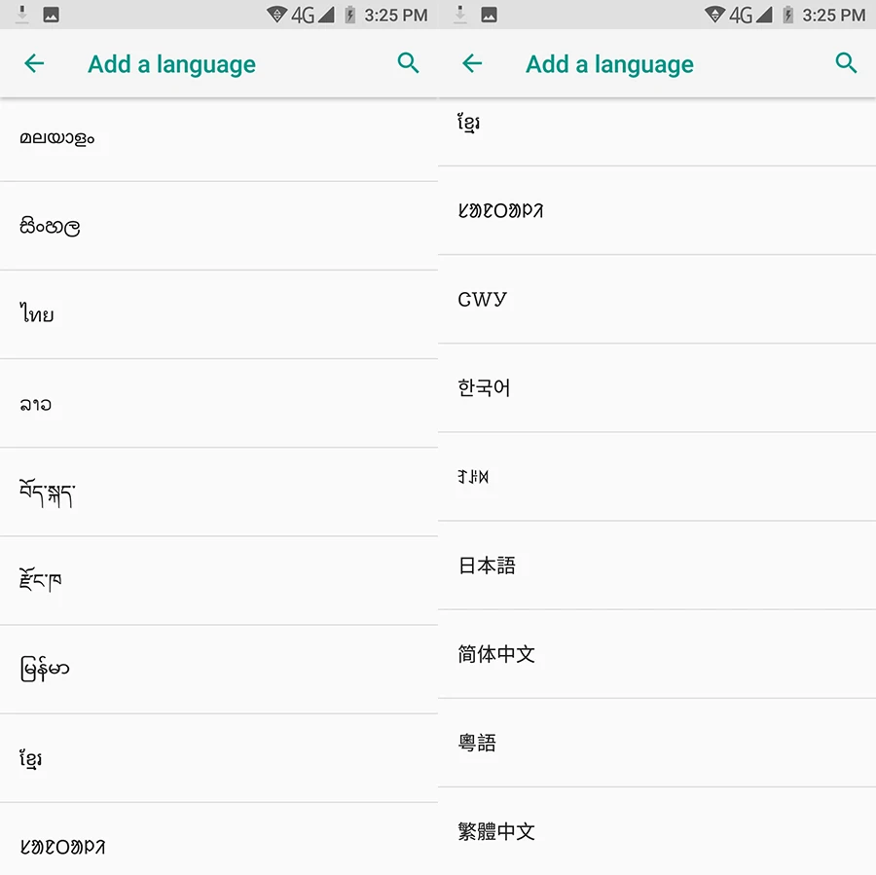The image size is (876, 875).
Task: Select Cherokee language ᏣᎳᎩ
Action: click(657, 299)
